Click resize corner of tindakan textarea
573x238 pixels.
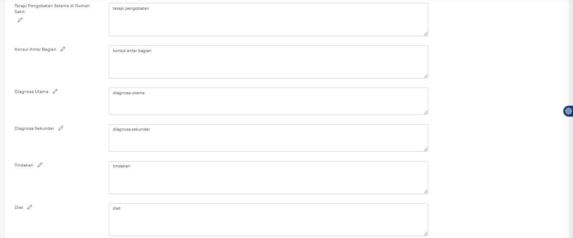[x=426, y=191]
